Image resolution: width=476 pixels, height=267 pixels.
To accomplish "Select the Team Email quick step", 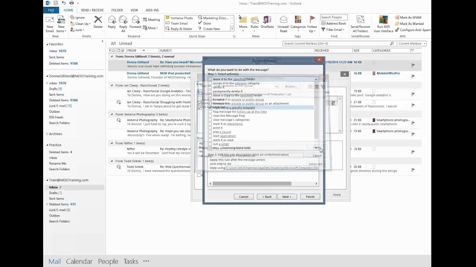I will pyautogui.click(x=177, y=23).
